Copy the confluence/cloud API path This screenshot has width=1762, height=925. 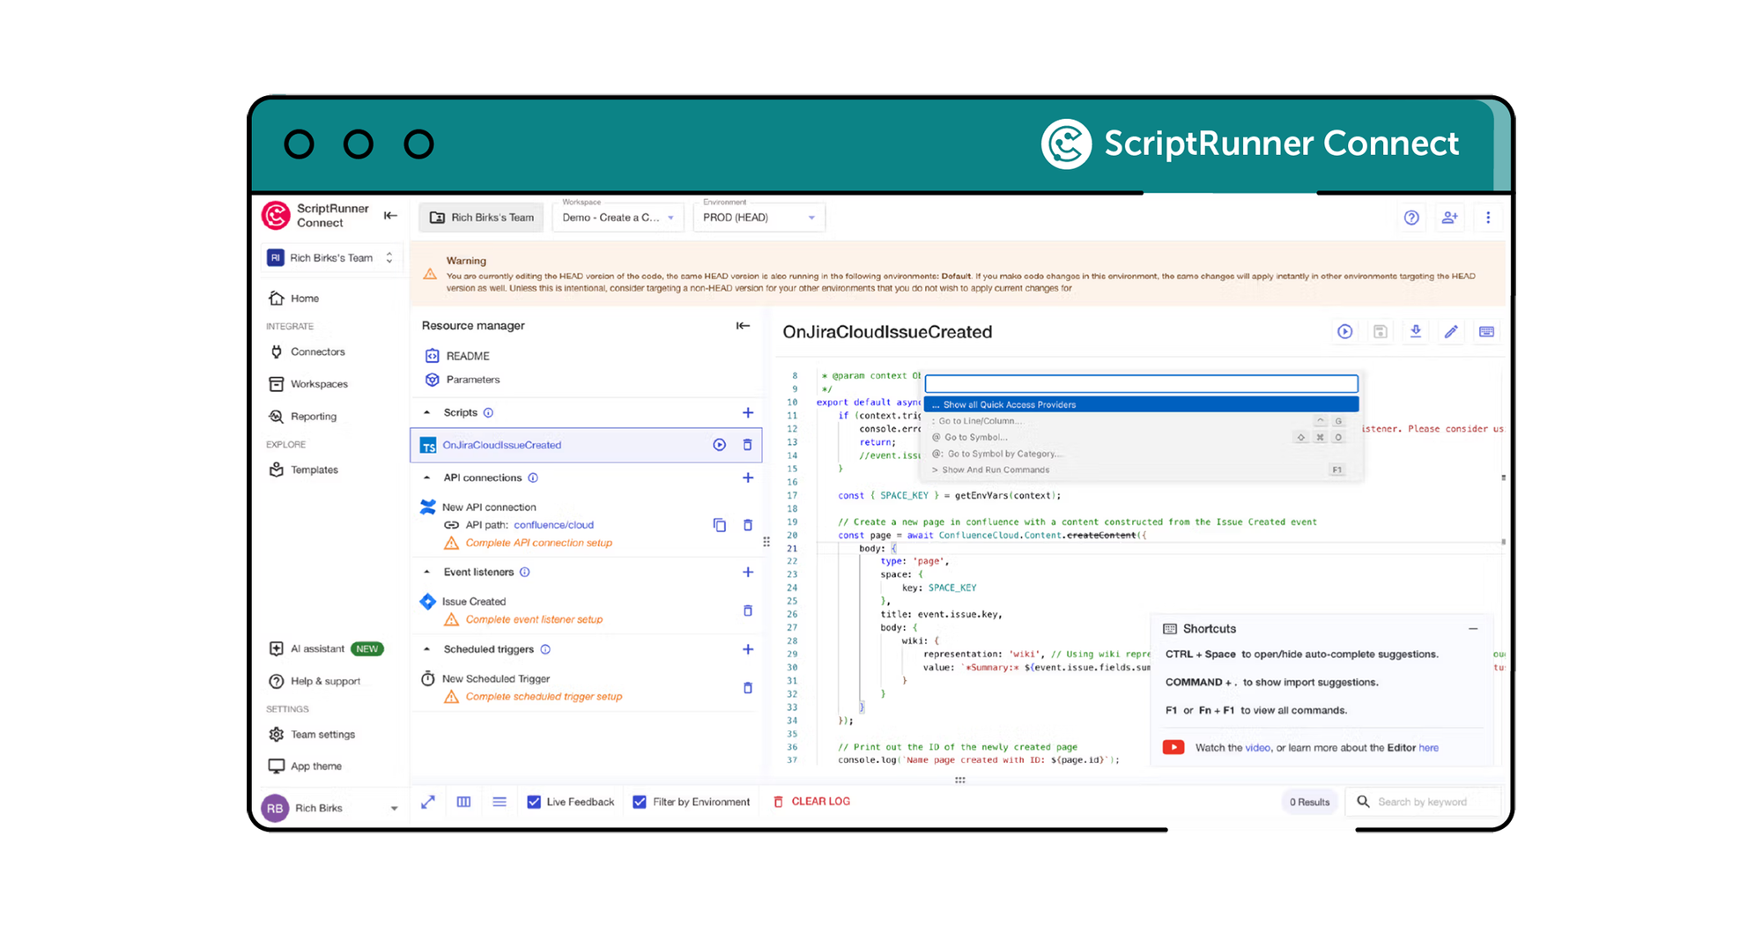(x=720, y=525)
